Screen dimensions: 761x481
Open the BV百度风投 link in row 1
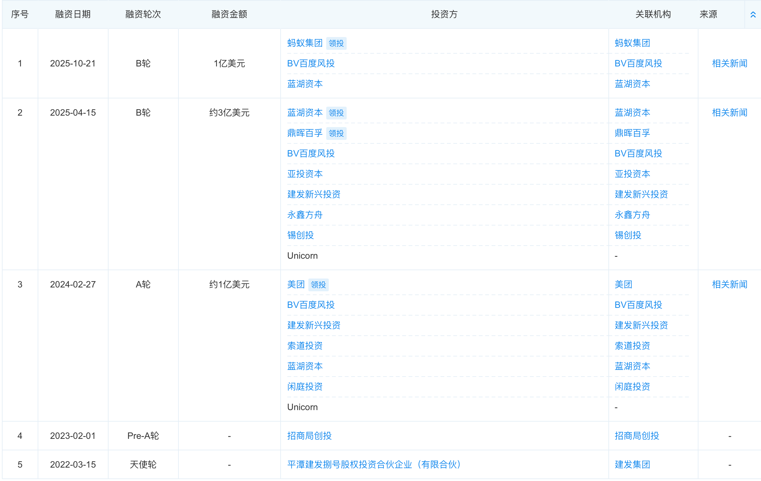coord(311,64)
